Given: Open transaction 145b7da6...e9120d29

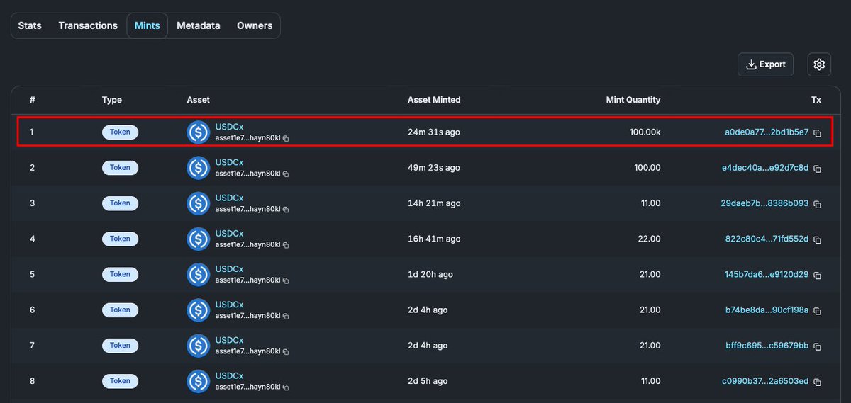Looking at the screenshot, I should point(767,274).
